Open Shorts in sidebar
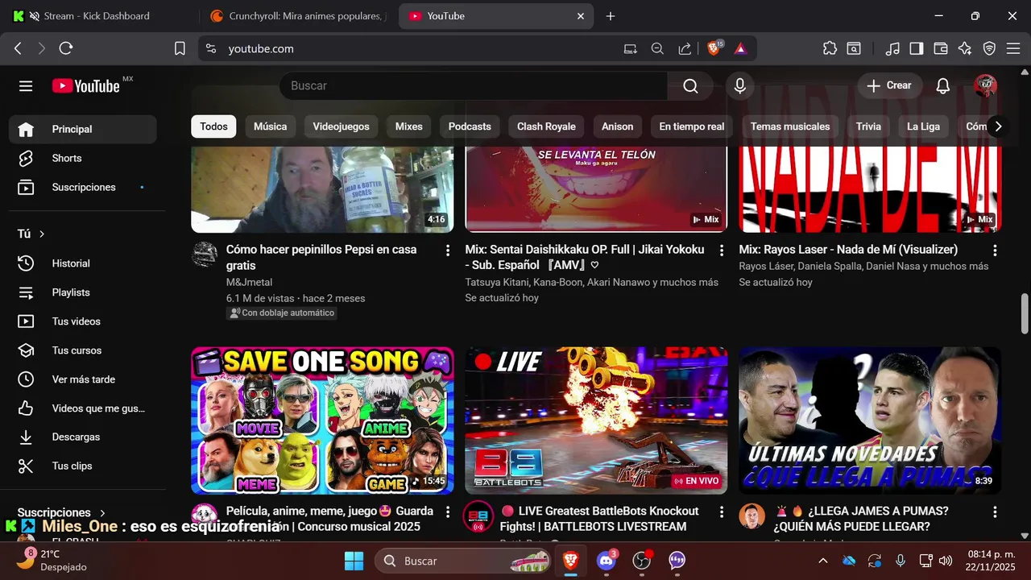 (82, 159)
